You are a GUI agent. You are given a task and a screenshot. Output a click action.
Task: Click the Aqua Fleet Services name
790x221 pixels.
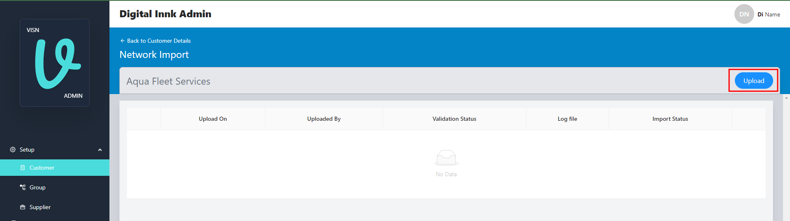(x=168, y=81)
